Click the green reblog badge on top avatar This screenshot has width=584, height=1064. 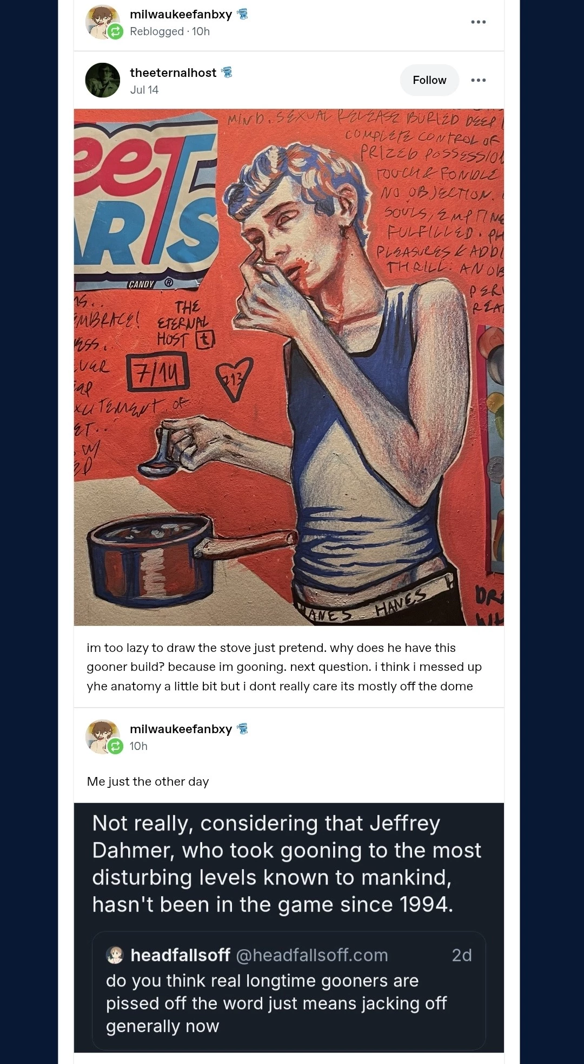(x=115, y=32)
